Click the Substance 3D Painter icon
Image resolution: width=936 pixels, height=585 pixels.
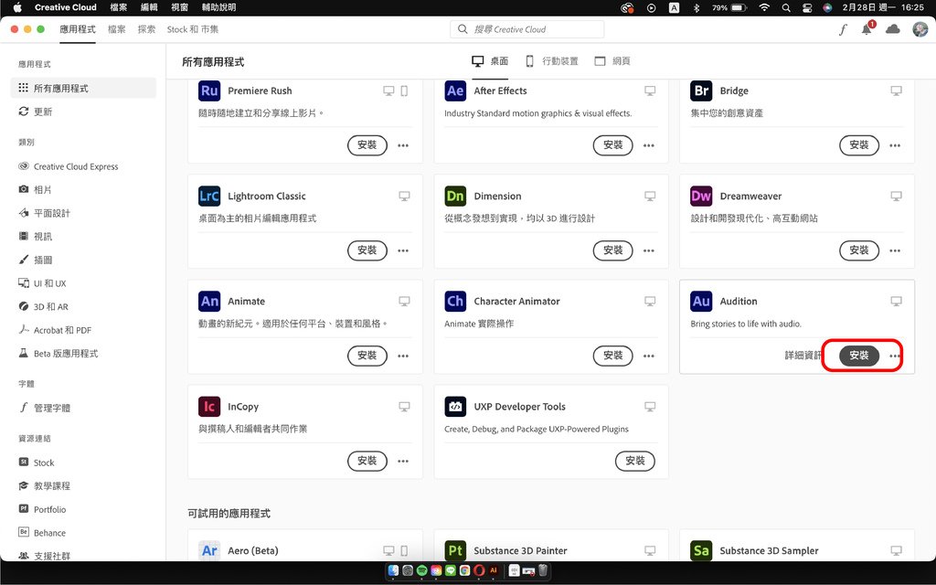[455, 550]
